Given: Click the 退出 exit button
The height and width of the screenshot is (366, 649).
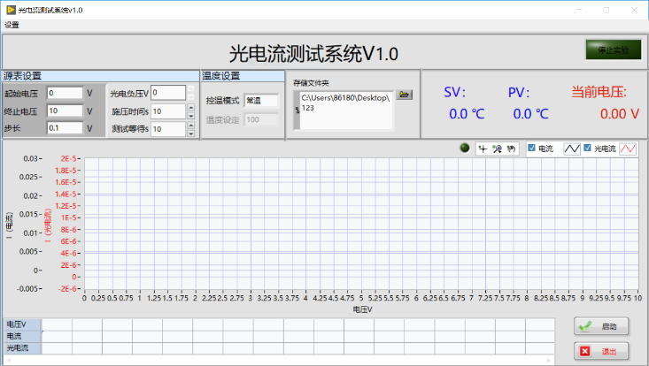Looking at the screenshot, I should [601, 351].
